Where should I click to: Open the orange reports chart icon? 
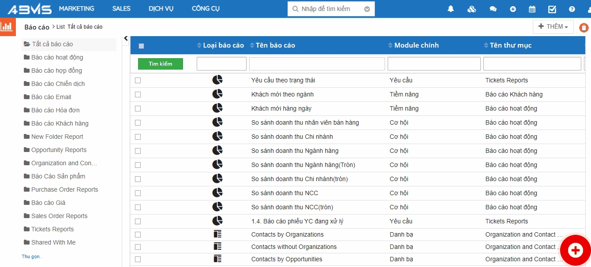(x=7, y=26)
